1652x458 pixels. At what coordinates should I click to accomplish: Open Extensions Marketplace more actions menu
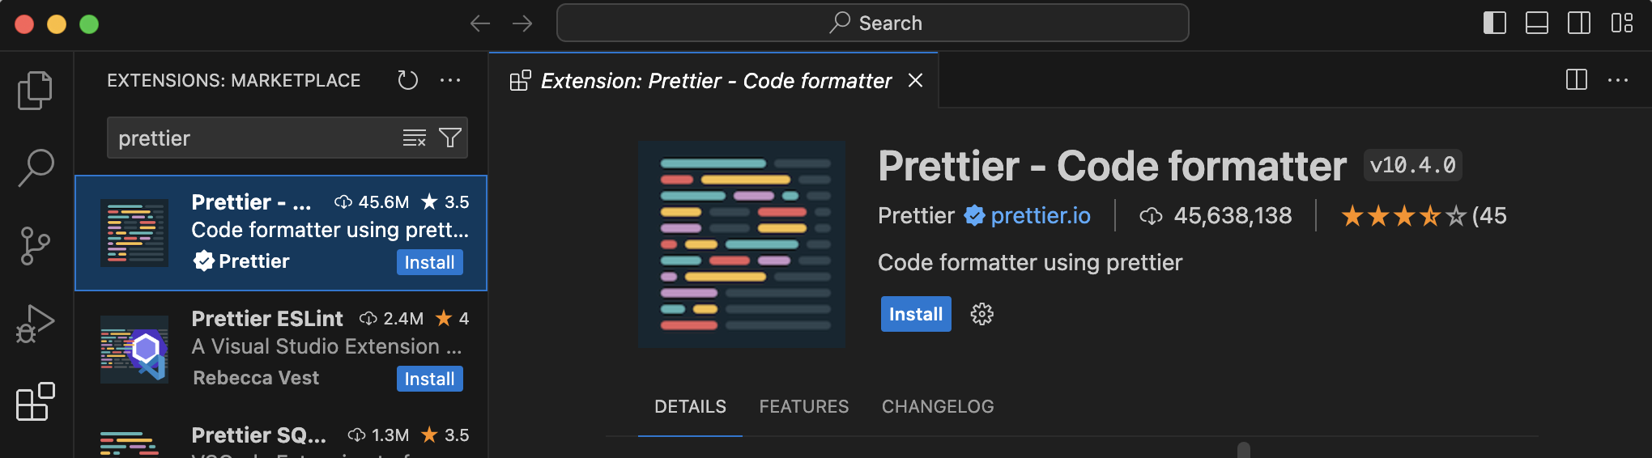click(450, 80)
